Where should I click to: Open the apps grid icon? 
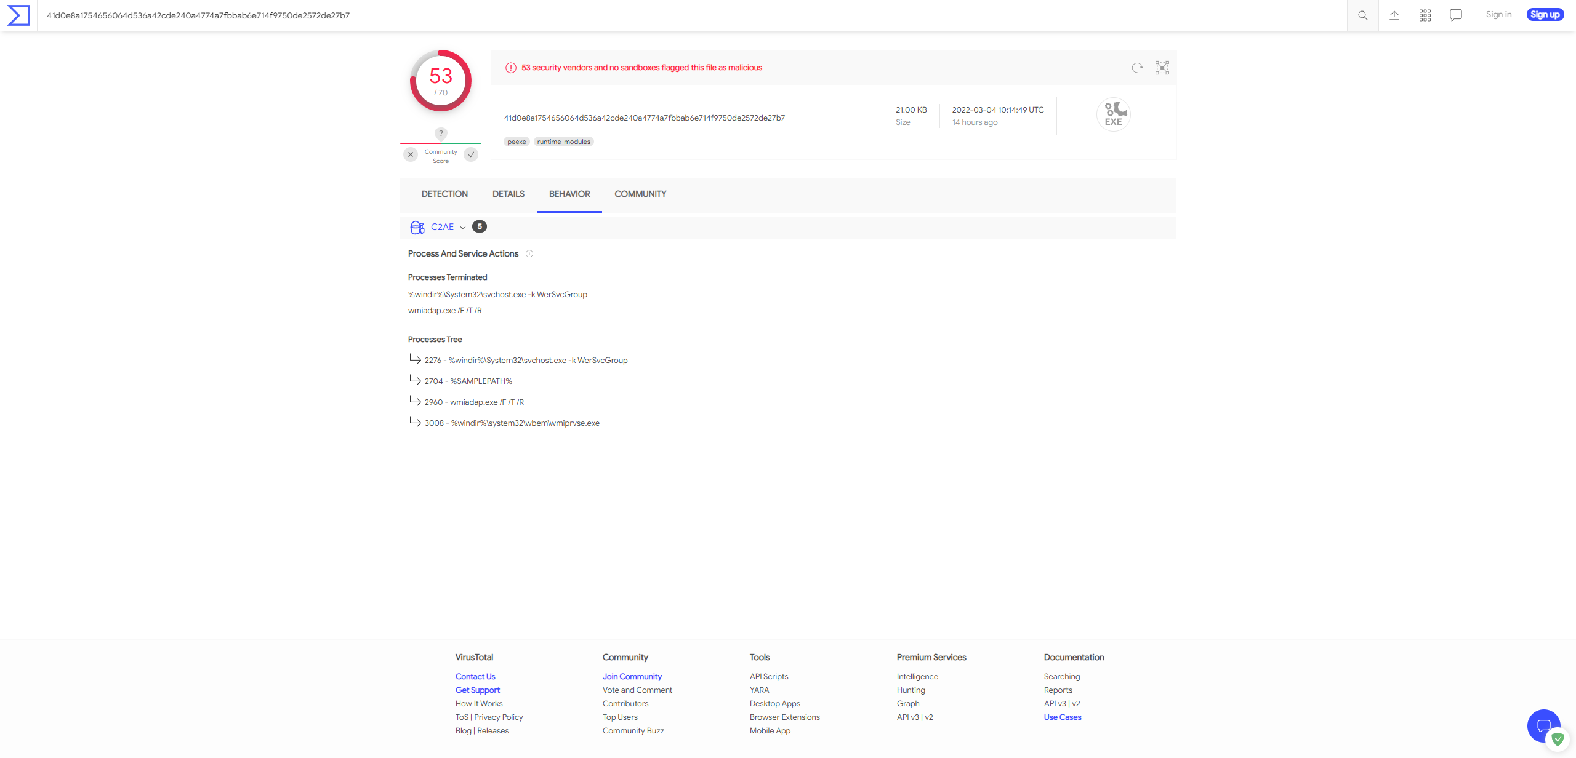coord(1425,15)
